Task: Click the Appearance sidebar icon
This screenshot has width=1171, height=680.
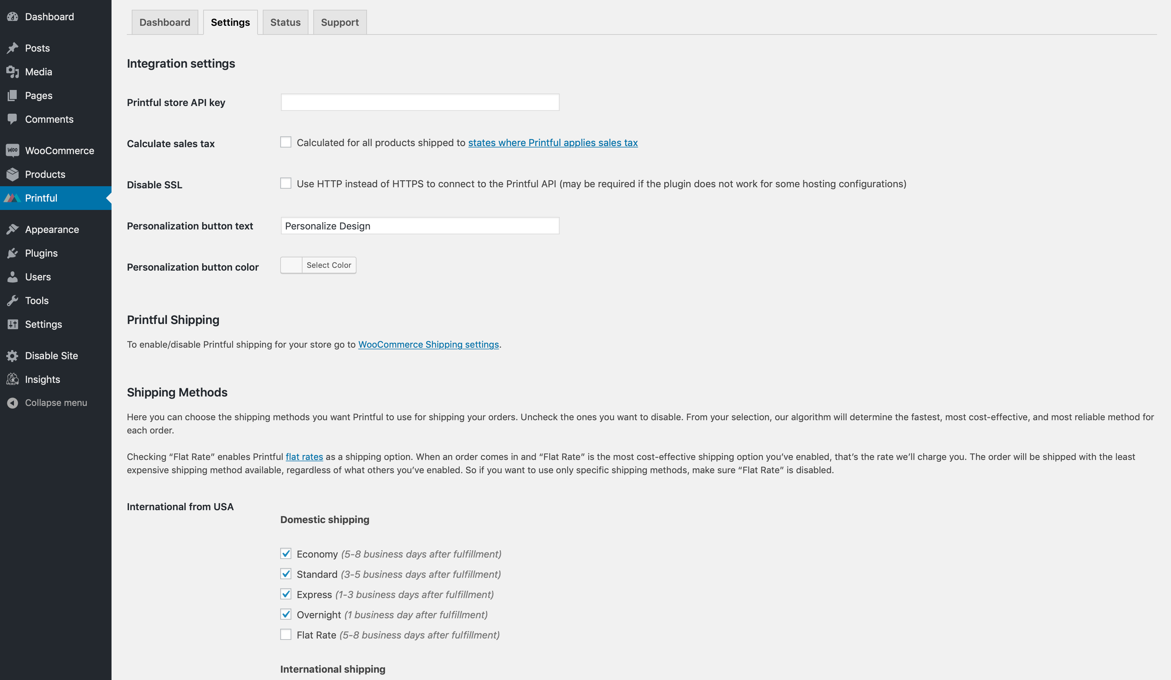Action: [x=13, y=229]
